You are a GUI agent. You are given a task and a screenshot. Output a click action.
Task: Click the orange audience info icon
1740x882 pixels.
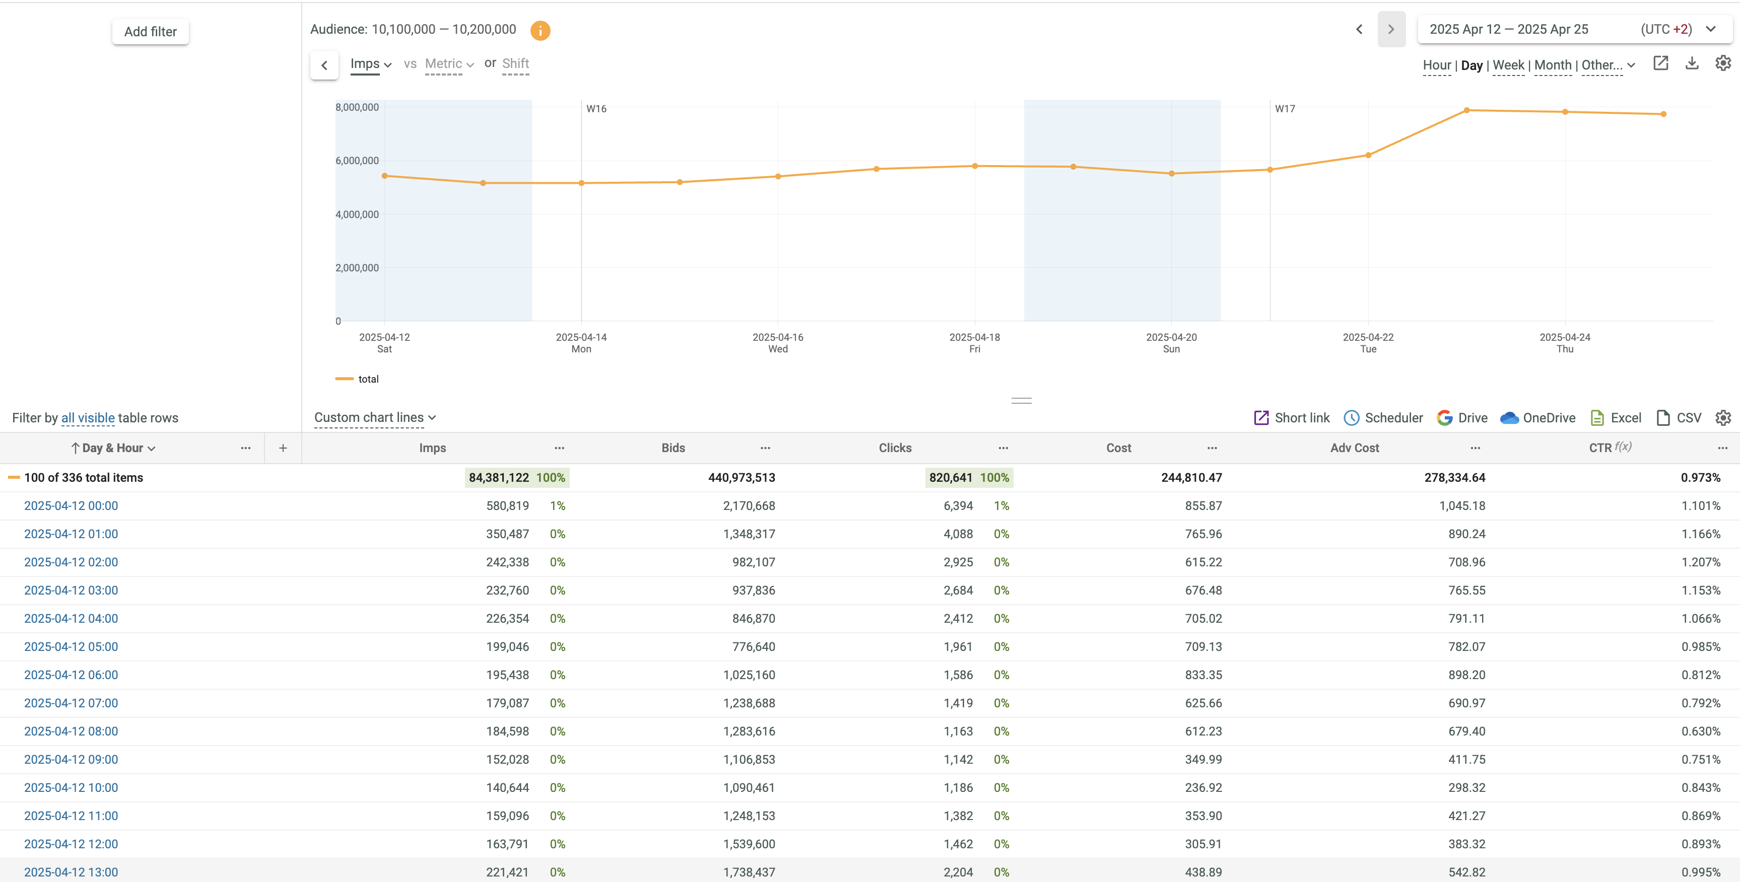click(x=540, y=30)
